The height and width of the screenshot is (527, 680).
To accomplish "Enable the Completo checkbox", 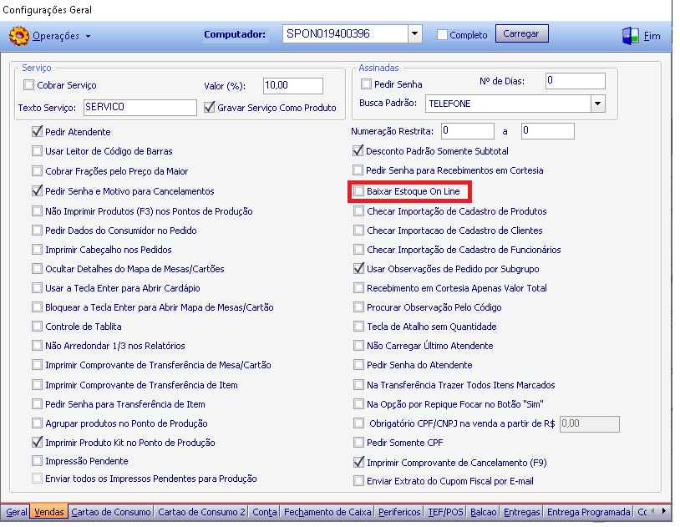I will (442, 35).
